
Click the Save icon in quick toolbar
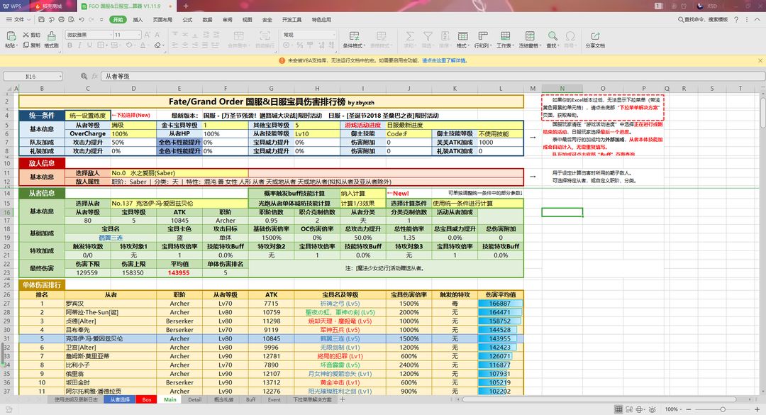(x=41, y=20)
